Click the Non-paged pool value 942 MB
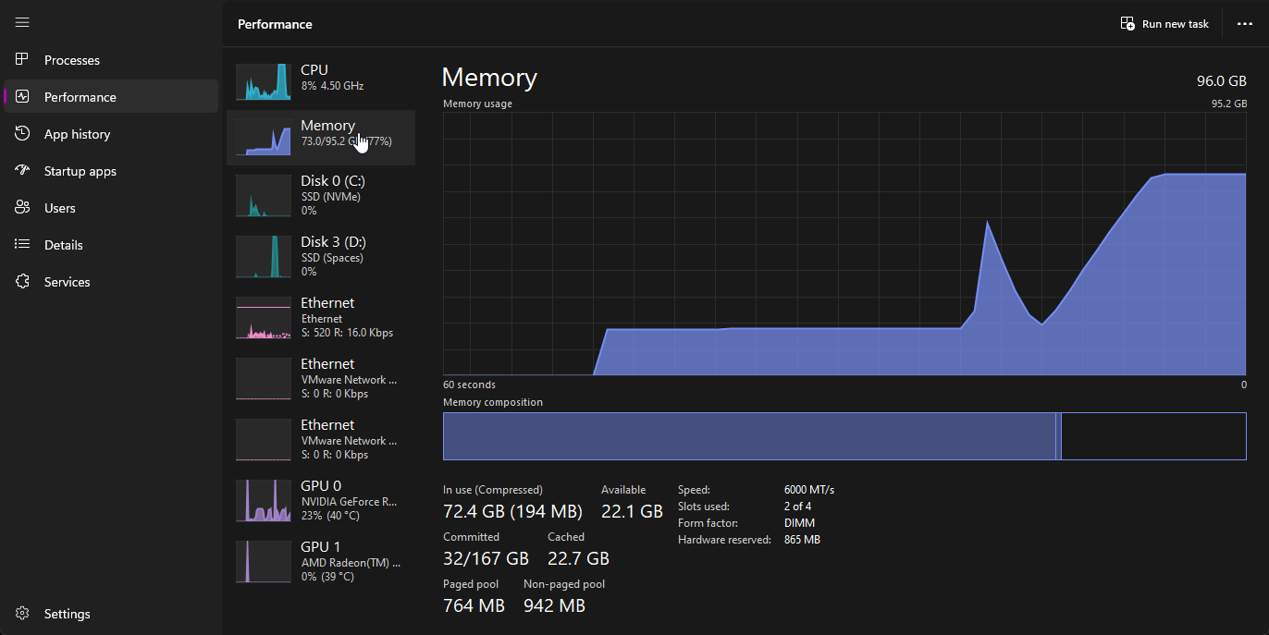This screenshot has height=635, width=1269. [x=554, y=605]
